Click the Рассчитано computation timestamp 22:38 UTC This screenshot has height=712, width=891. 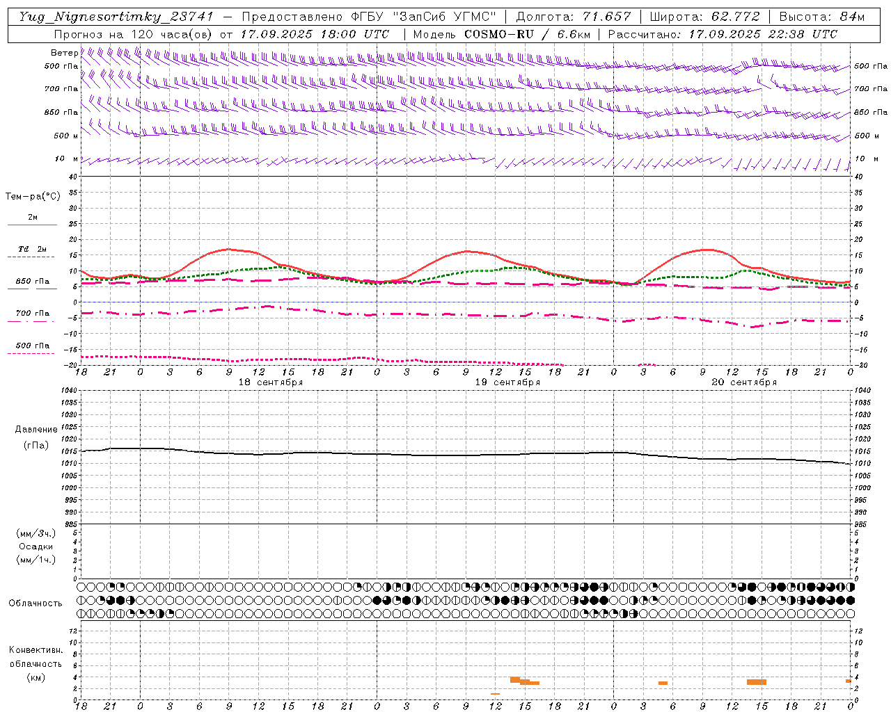pyautogui.click(x=803, y=34)
